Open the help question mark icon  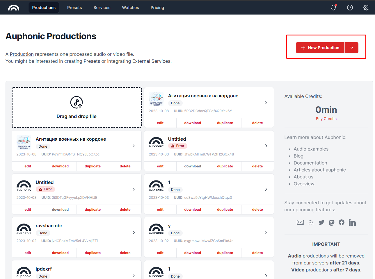point(350,8)
